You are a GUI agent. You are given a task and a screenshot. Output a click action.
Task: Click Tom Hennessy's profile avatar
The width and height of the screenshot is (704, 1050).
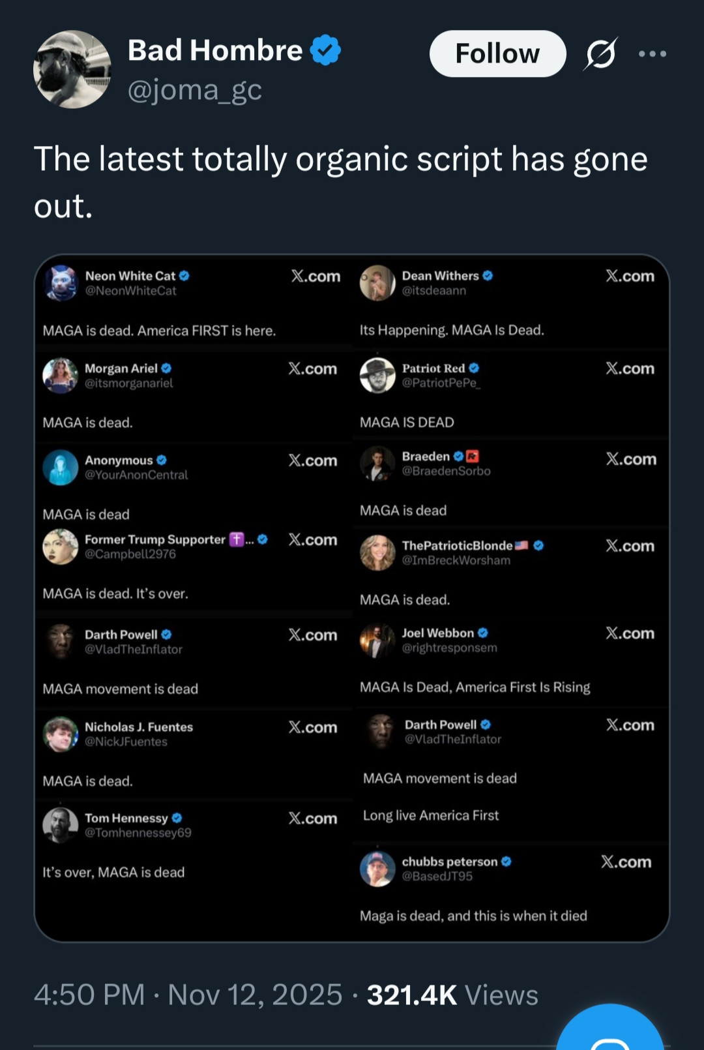(x=61, y=825)
